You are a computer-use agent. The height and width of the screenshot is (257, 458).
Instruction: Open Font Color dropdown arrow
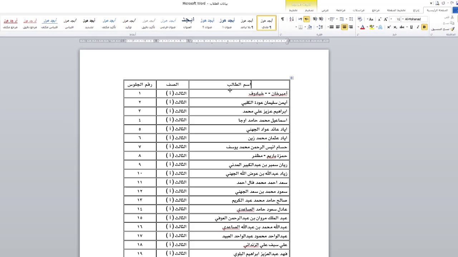tap(358, 27)
